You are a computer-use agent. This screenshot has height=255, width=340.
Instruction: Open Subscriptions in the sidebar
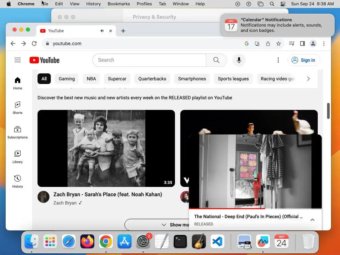click(x=18, y=132)
